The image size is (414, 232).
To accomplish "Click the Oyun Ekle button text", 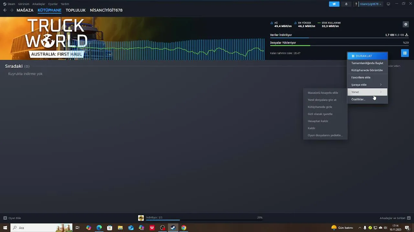I will pos(15,218).
